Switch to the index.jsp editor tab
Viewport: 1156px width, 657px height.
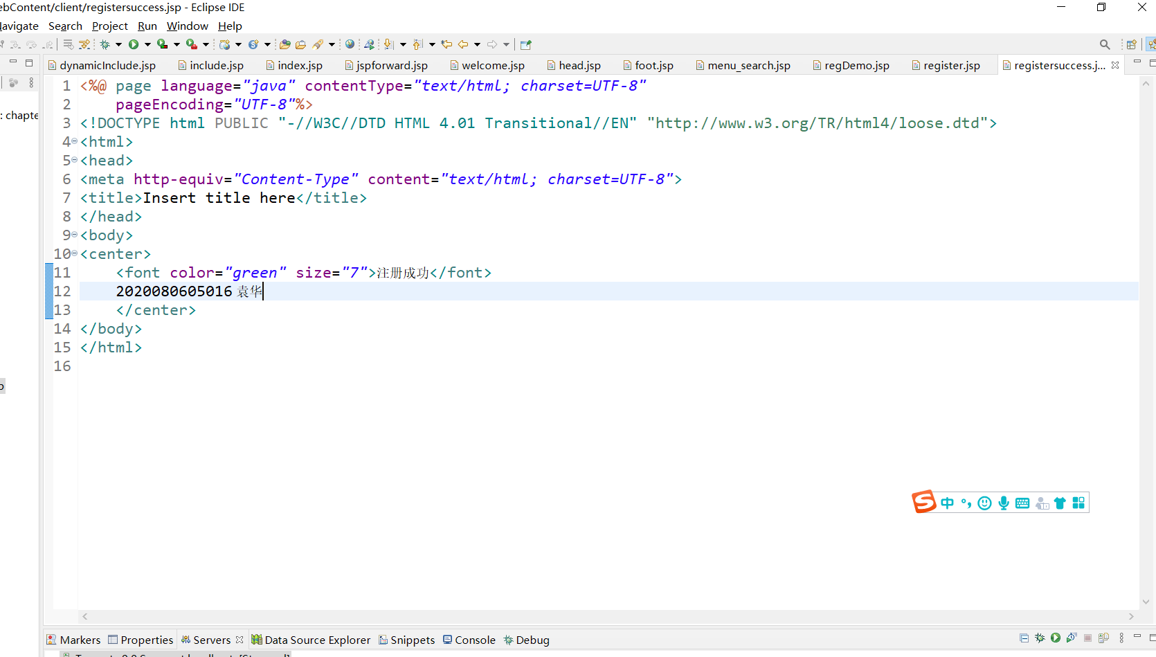tap(294, 65)
